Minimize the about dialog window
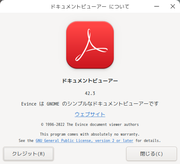Screen dimensions: 180x164 point(157,6)
